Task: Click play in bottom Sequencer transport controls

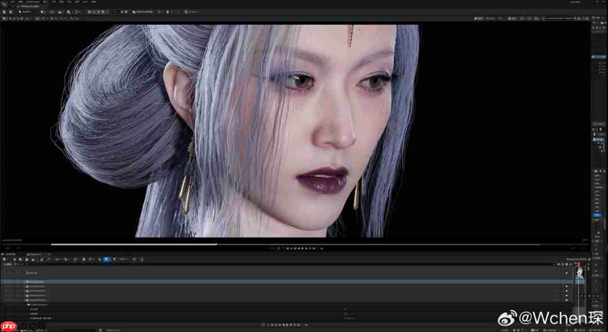Action: click(x=287, y=325)
